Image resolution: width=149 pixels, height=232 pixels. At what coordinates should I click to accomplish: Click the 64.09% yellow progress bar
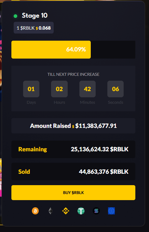(51, 49)
